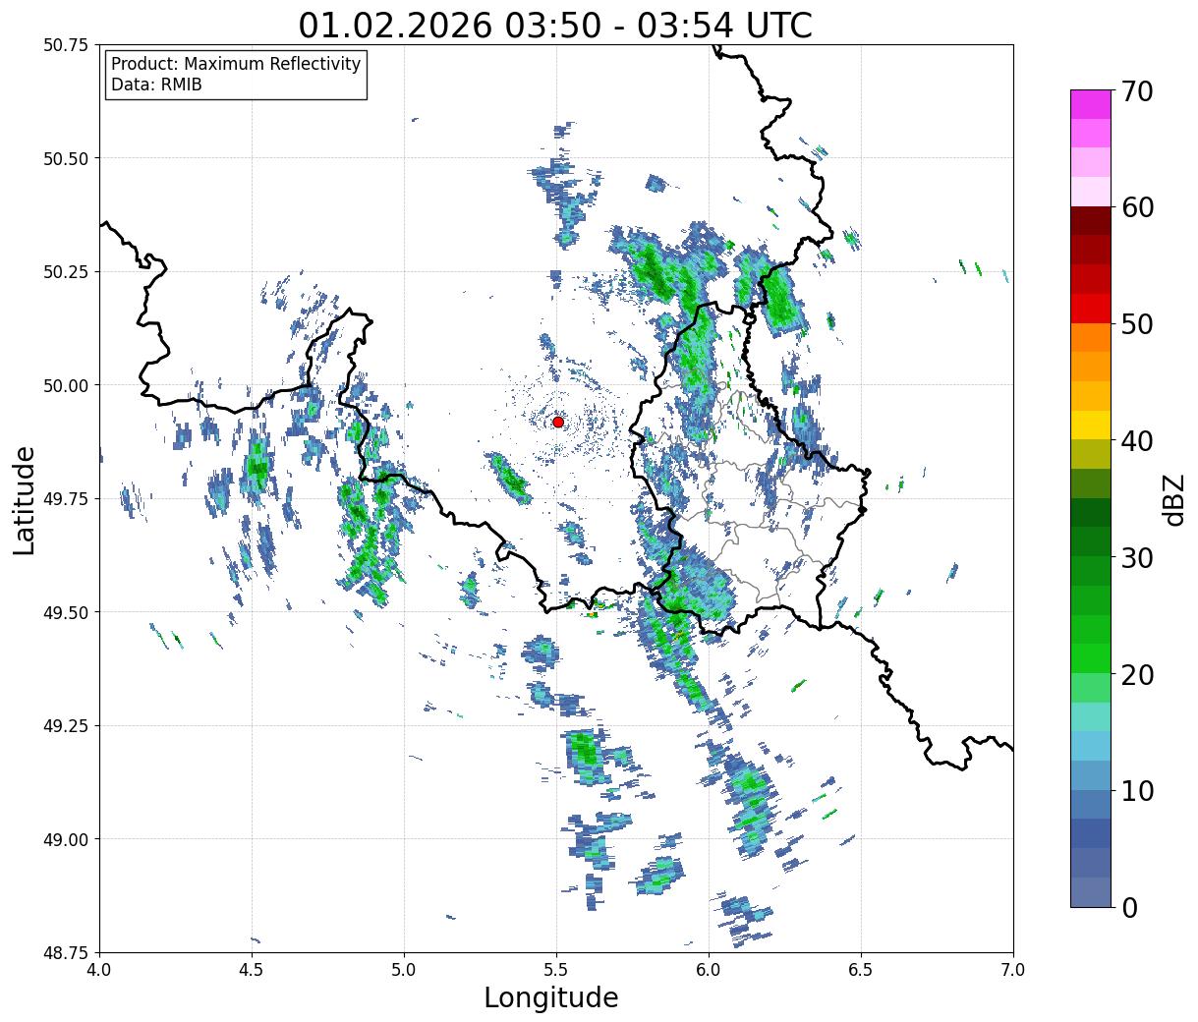Click the dark maroon colorbar swatch below 60
1198x1022 pixels.
click(1091, 221)
